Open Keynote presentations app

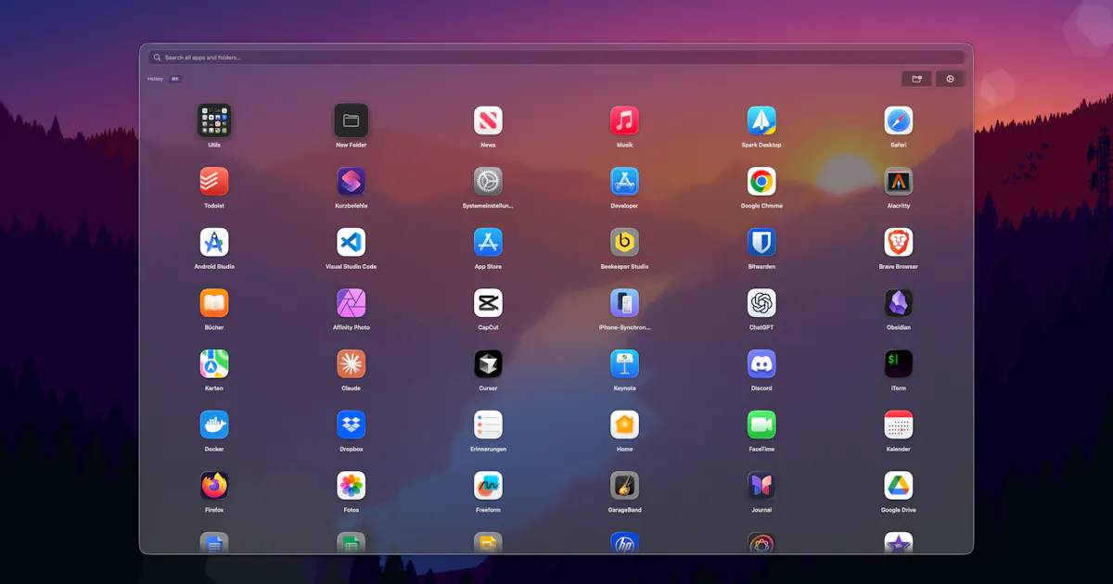tap(625, 363)
